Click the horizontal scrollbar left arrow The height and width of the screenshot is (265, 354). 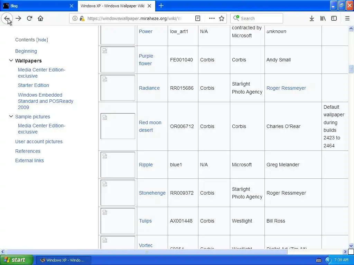point(2,252)
